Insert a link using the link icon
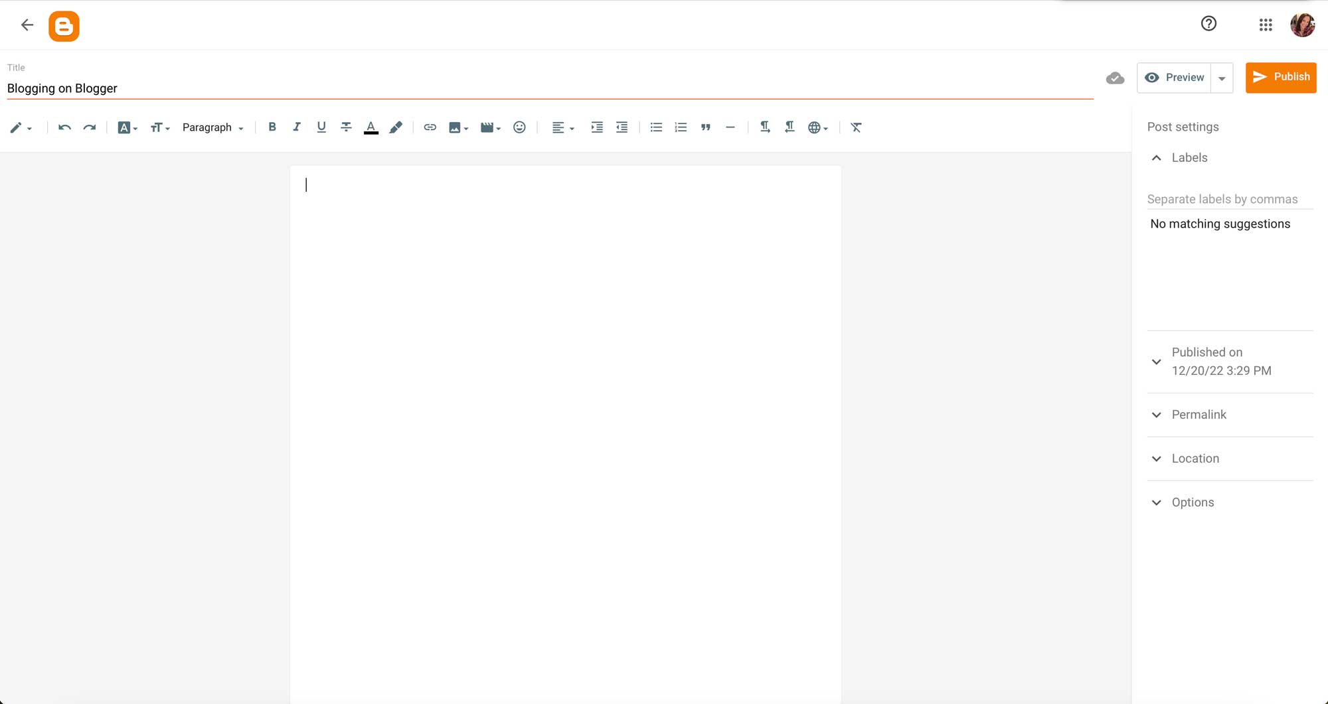This screenshot has height=704, width=1328. (x=430, y=127)
